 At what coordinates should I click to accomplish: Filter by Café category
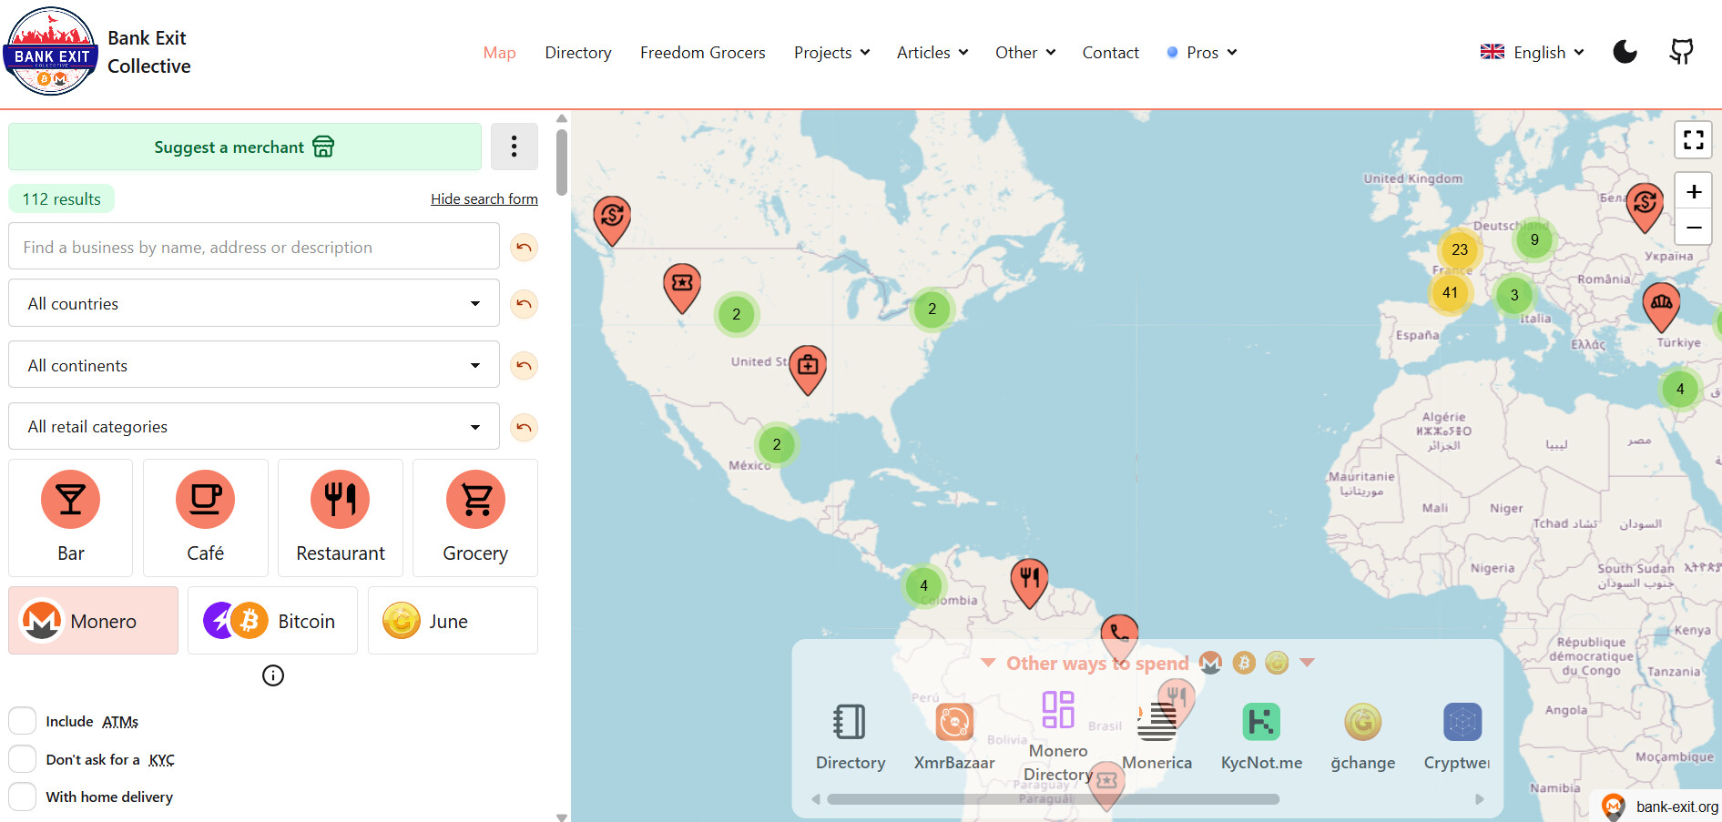206,518
